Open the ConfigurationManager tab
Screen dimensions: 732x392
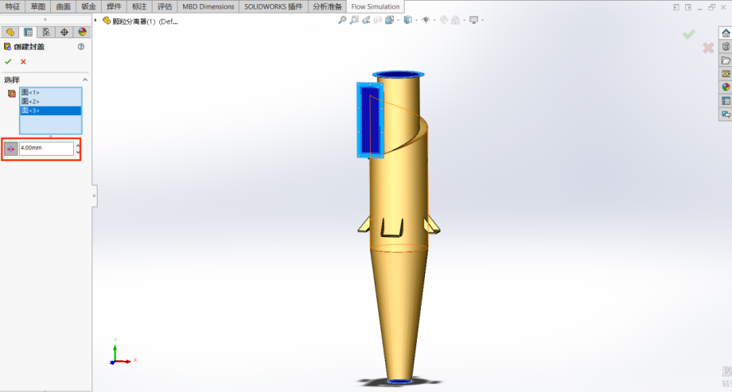[46, 32]
